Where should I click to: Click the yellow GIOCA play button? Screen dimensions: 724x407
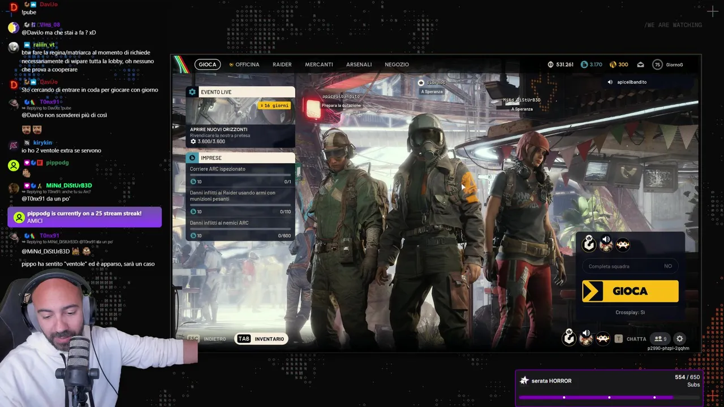coord(630,291)
